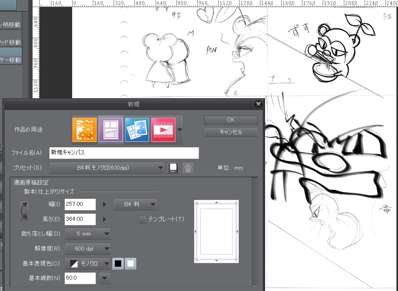Screen dimensions: 398x291
Task: Open the 基本線数 dropdown arrow
Action: tap(104, 278)
